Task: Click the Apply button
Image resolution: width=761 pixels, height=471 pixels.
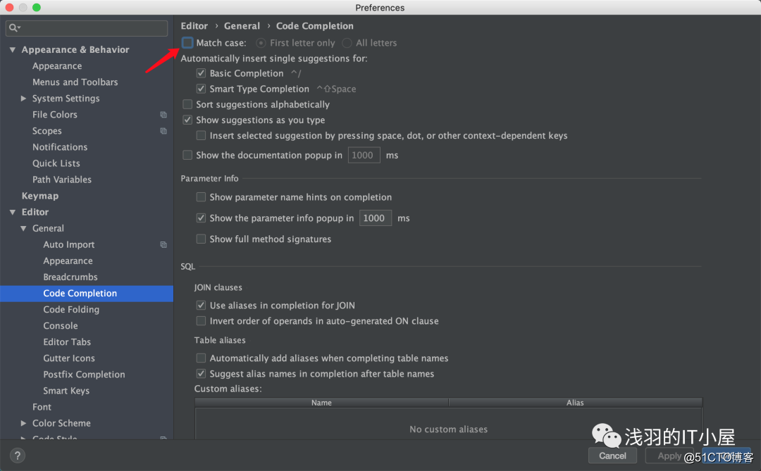Action: pos(668,456)
